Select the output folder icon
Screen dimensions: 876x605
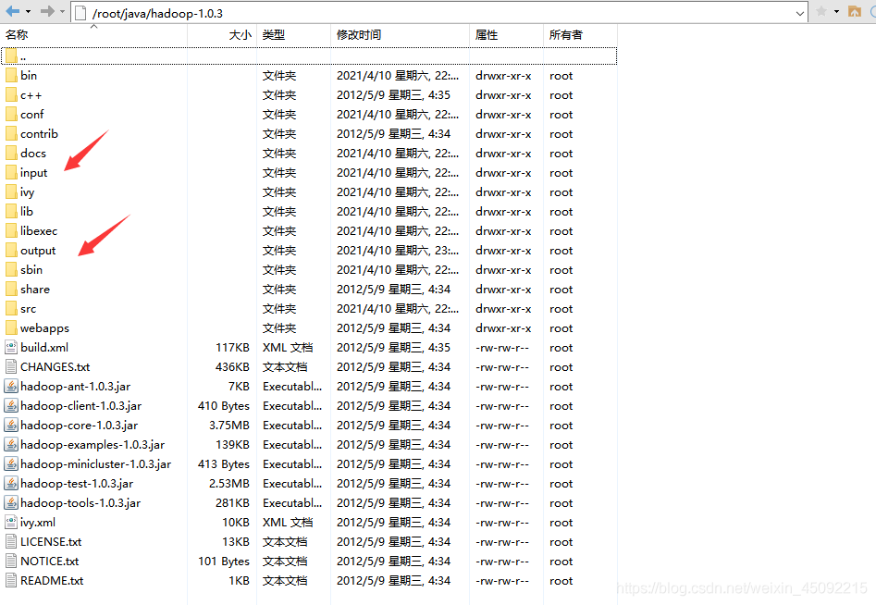[11, 251]
